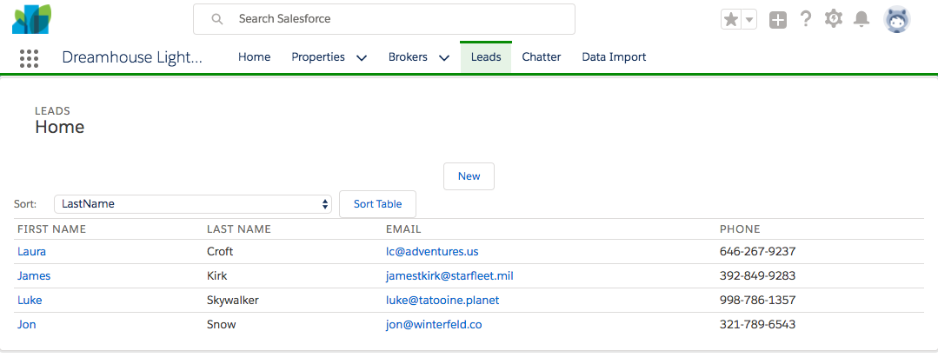This screenshot has height=364, width=938.
Task: Email jon@winterfeld.co
Action: click(434, 325)
